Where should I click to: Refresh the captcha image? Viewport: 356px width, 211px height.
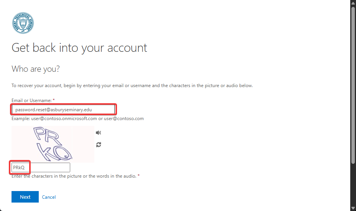(x=99, y=145)
